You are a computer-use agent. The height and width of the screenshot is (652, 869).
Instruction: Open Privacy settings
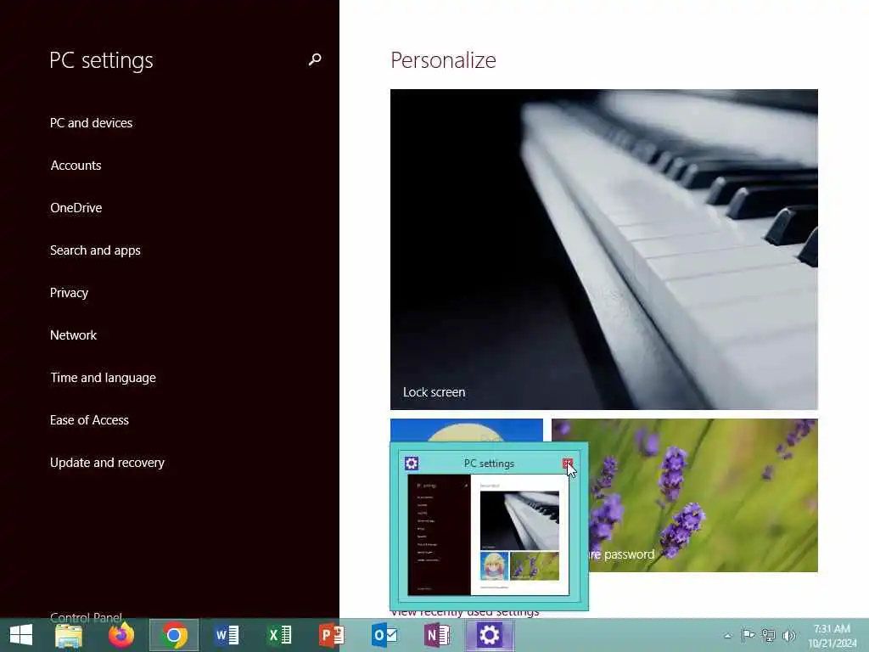coord(69,293)
